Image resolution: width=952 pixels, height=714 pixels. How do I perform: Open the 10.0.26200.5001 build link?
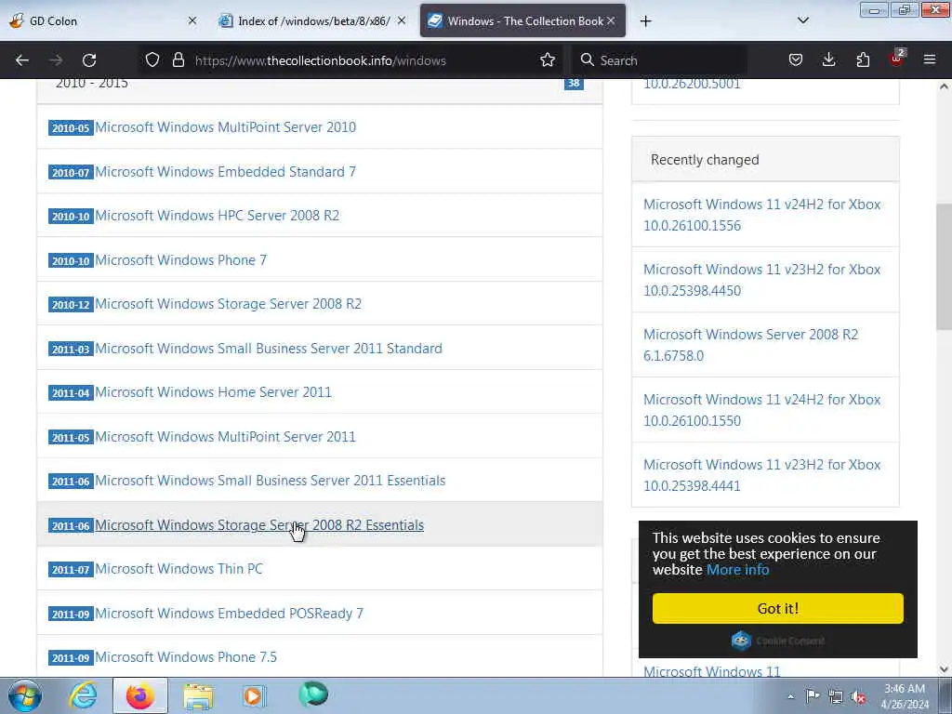coord(692,85)
